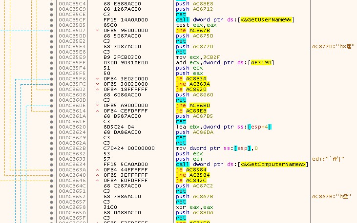Toggle breakpoint dot beside 00AC8634

point(52,164)
